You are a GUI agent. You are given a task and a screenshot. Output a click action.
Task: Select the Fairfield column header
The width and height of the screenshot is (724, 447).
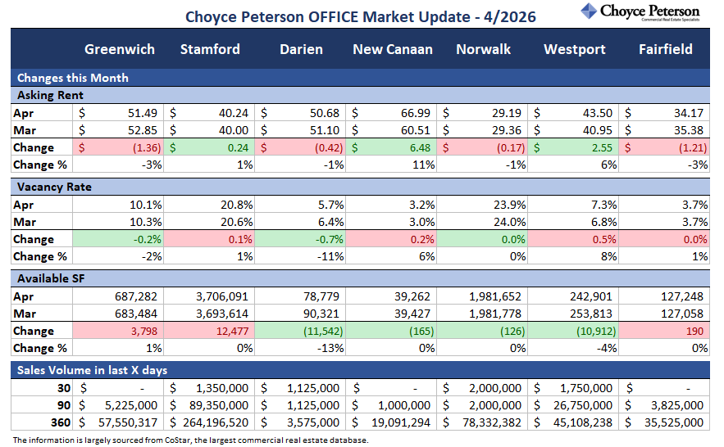665,49
